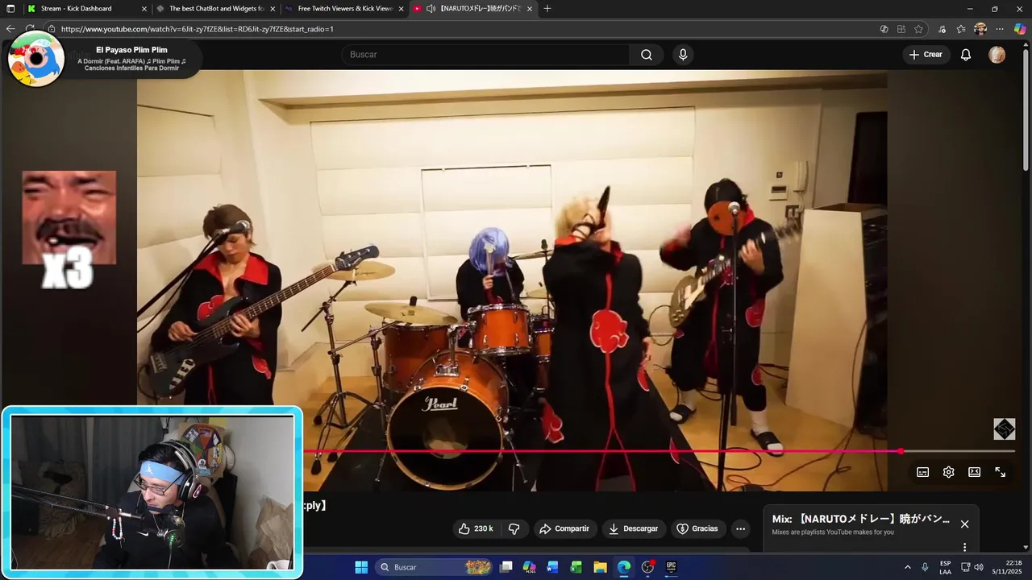The image size is (1032, 580).
Task: Close the Mix playlist panel
Action: coord(964,524)
